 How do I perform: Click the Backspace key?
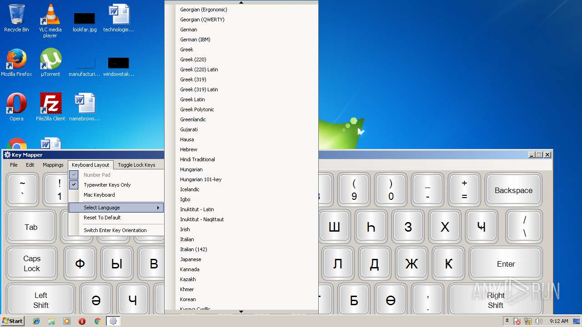pos(513,190)
